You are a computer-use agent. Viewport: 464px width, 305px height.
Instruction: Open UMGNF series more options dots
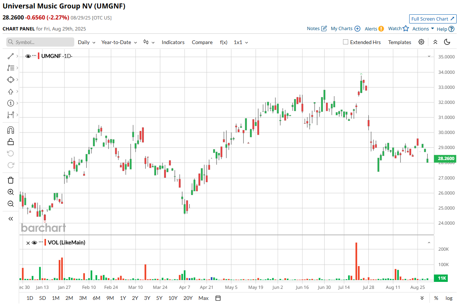click(35, 56)
